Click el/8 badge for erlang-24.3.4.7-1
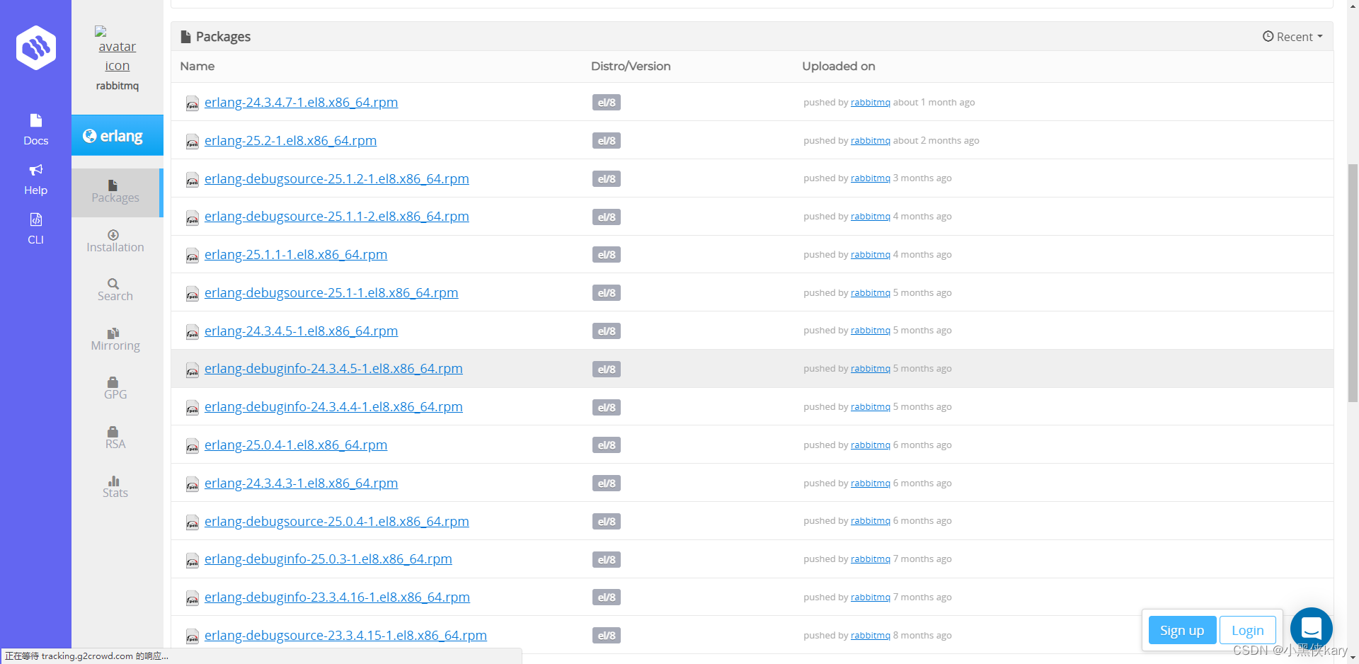Screen dimensions: 1359x664 click(x=607, y=103)
